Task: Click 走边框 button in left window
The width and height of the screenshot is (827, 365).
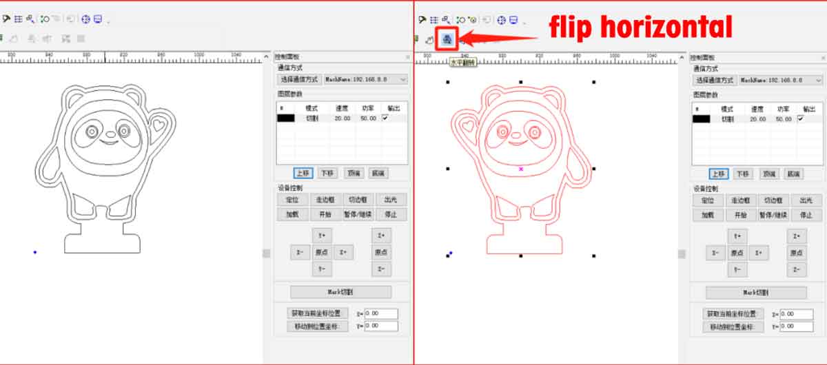Action: click(324, 200)
